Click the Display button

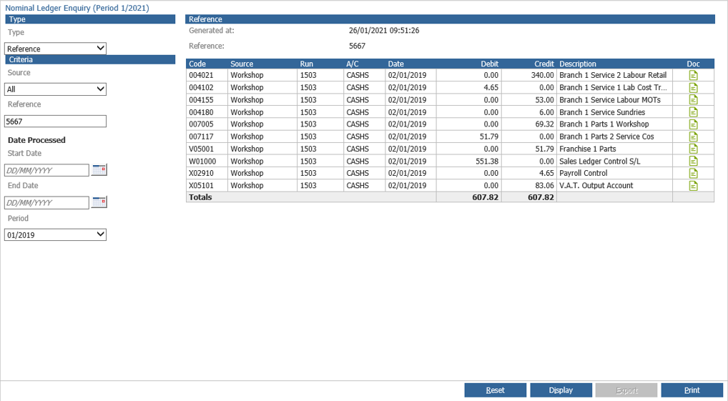tap(561, 390)
